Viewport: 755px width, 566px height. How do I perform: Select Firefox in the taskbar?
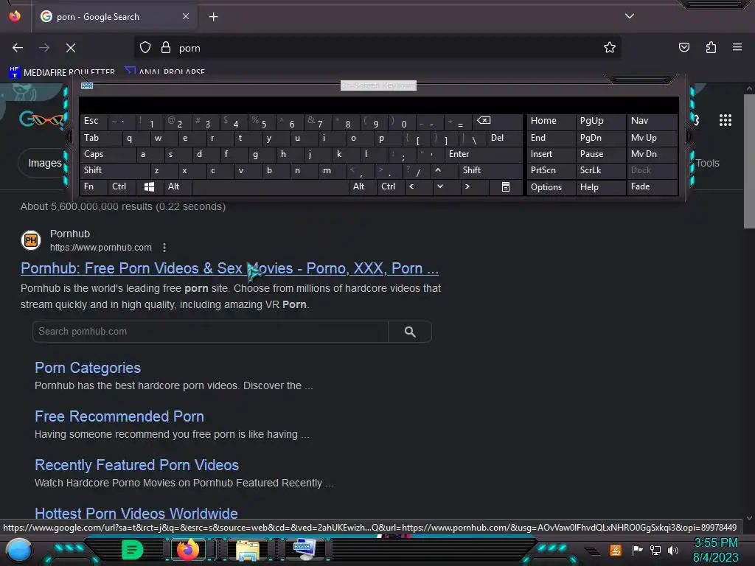pyautogui.click(x=188, y=550)
